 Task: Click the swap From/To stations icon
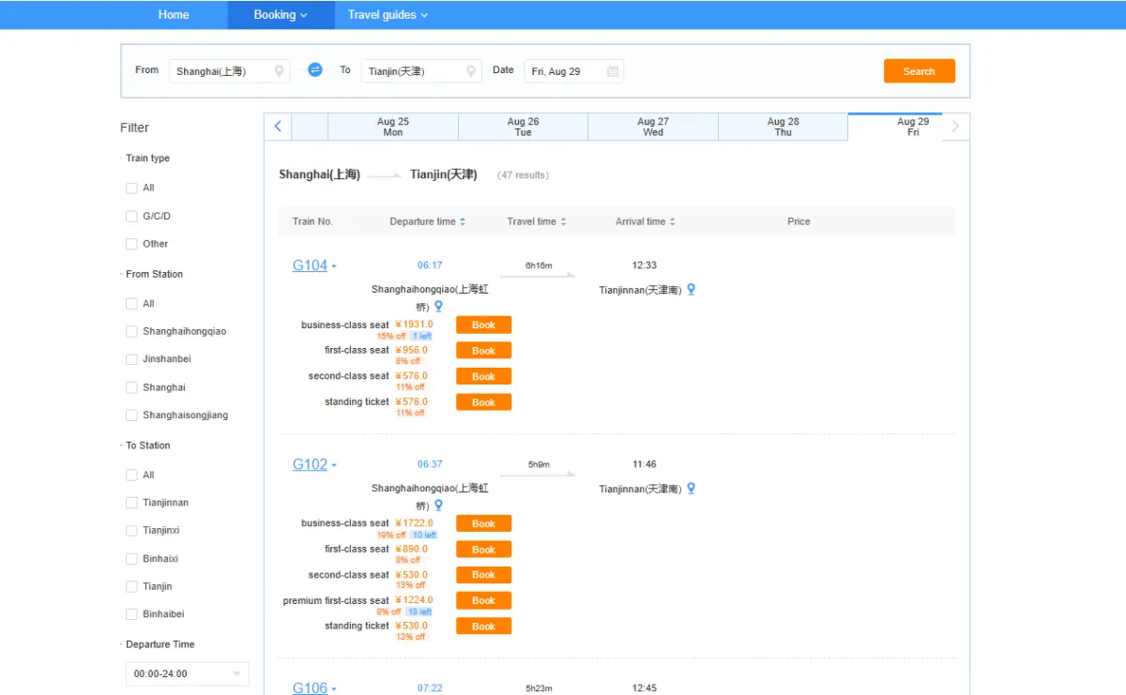(315, 70)
